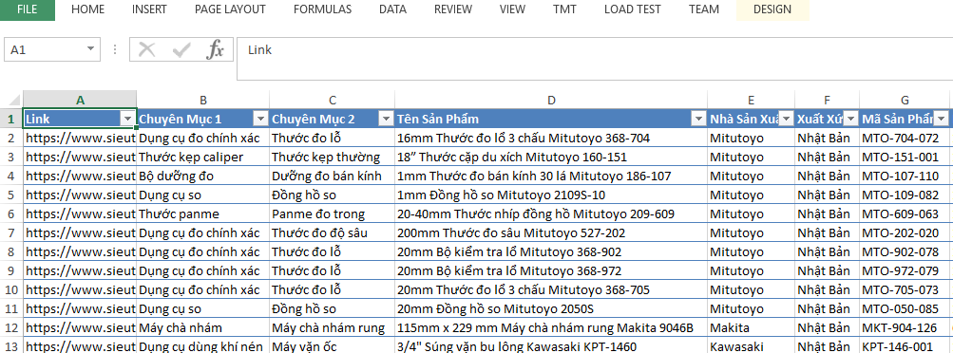The height and width of the screenshot is (353, 953).
Task: Click cell 'Bộ dưỡng đo'
Action: 203,176
